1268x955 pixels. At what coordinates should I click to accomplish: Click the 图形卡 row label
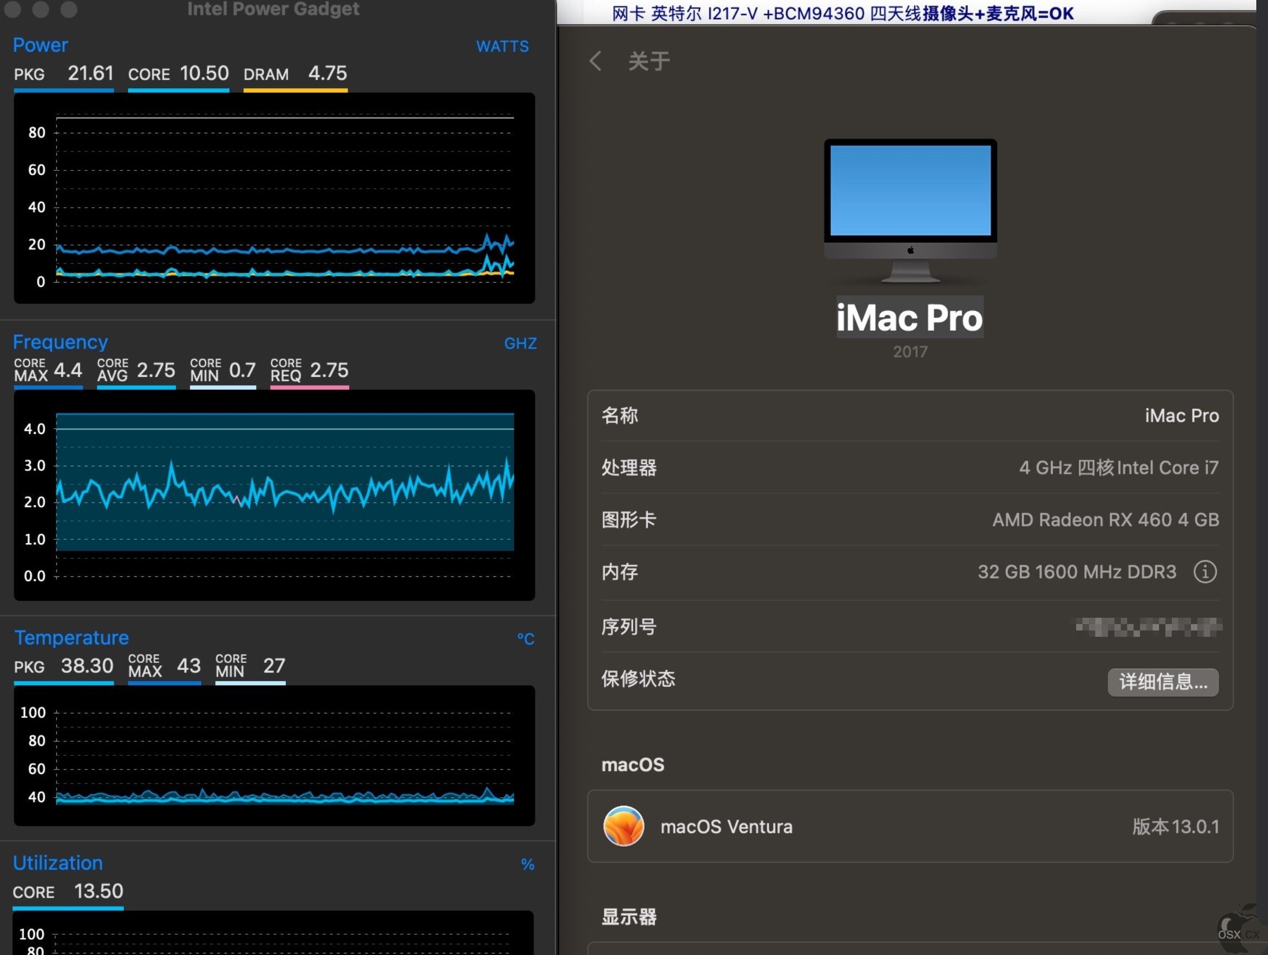click(x=629, y=519)
